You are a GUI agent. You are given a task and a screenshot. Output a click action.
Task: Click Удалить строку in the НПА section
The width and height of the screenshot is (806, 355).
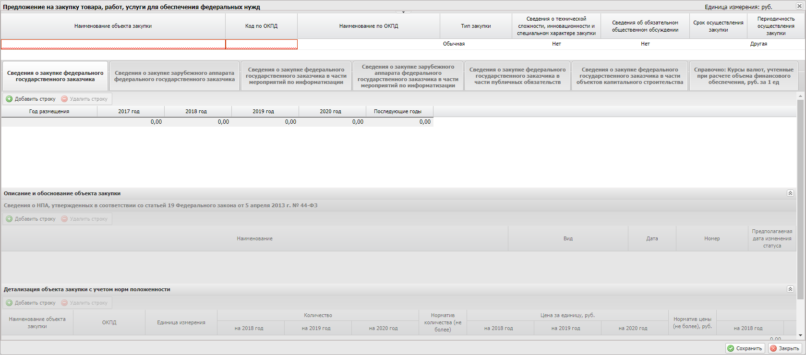(84, 219)
